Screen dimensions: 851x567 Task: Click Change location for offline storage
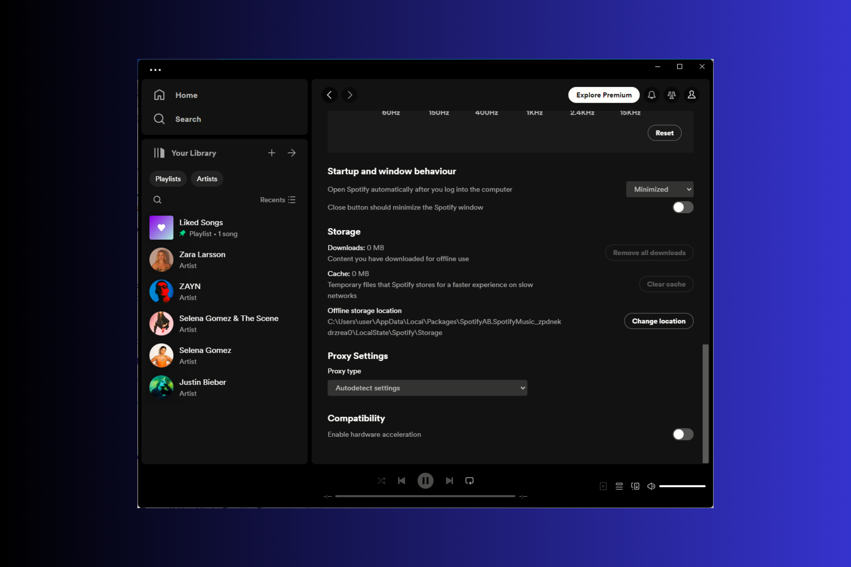(x=659, y=321)
